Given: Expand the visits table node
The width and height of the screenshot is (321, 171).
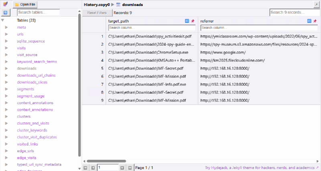Looking at the screenshot, I should click(x=6, y=48).
